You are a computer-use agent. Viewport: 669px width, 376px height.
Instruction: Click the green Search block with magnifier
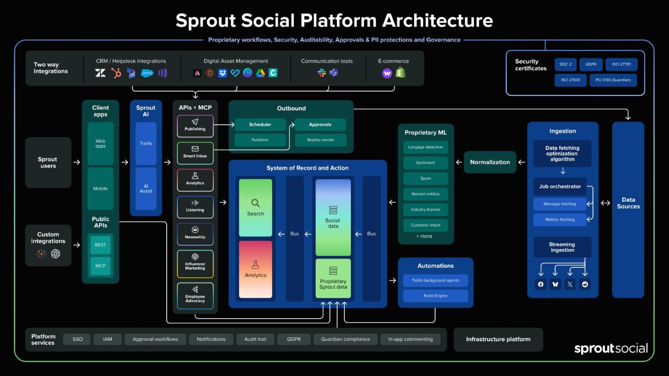point(255,208)
